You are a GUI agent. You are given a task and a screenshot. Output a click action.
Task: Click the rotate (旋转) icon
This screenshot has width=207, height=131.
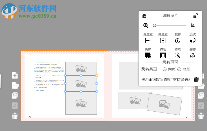point(177,40)
